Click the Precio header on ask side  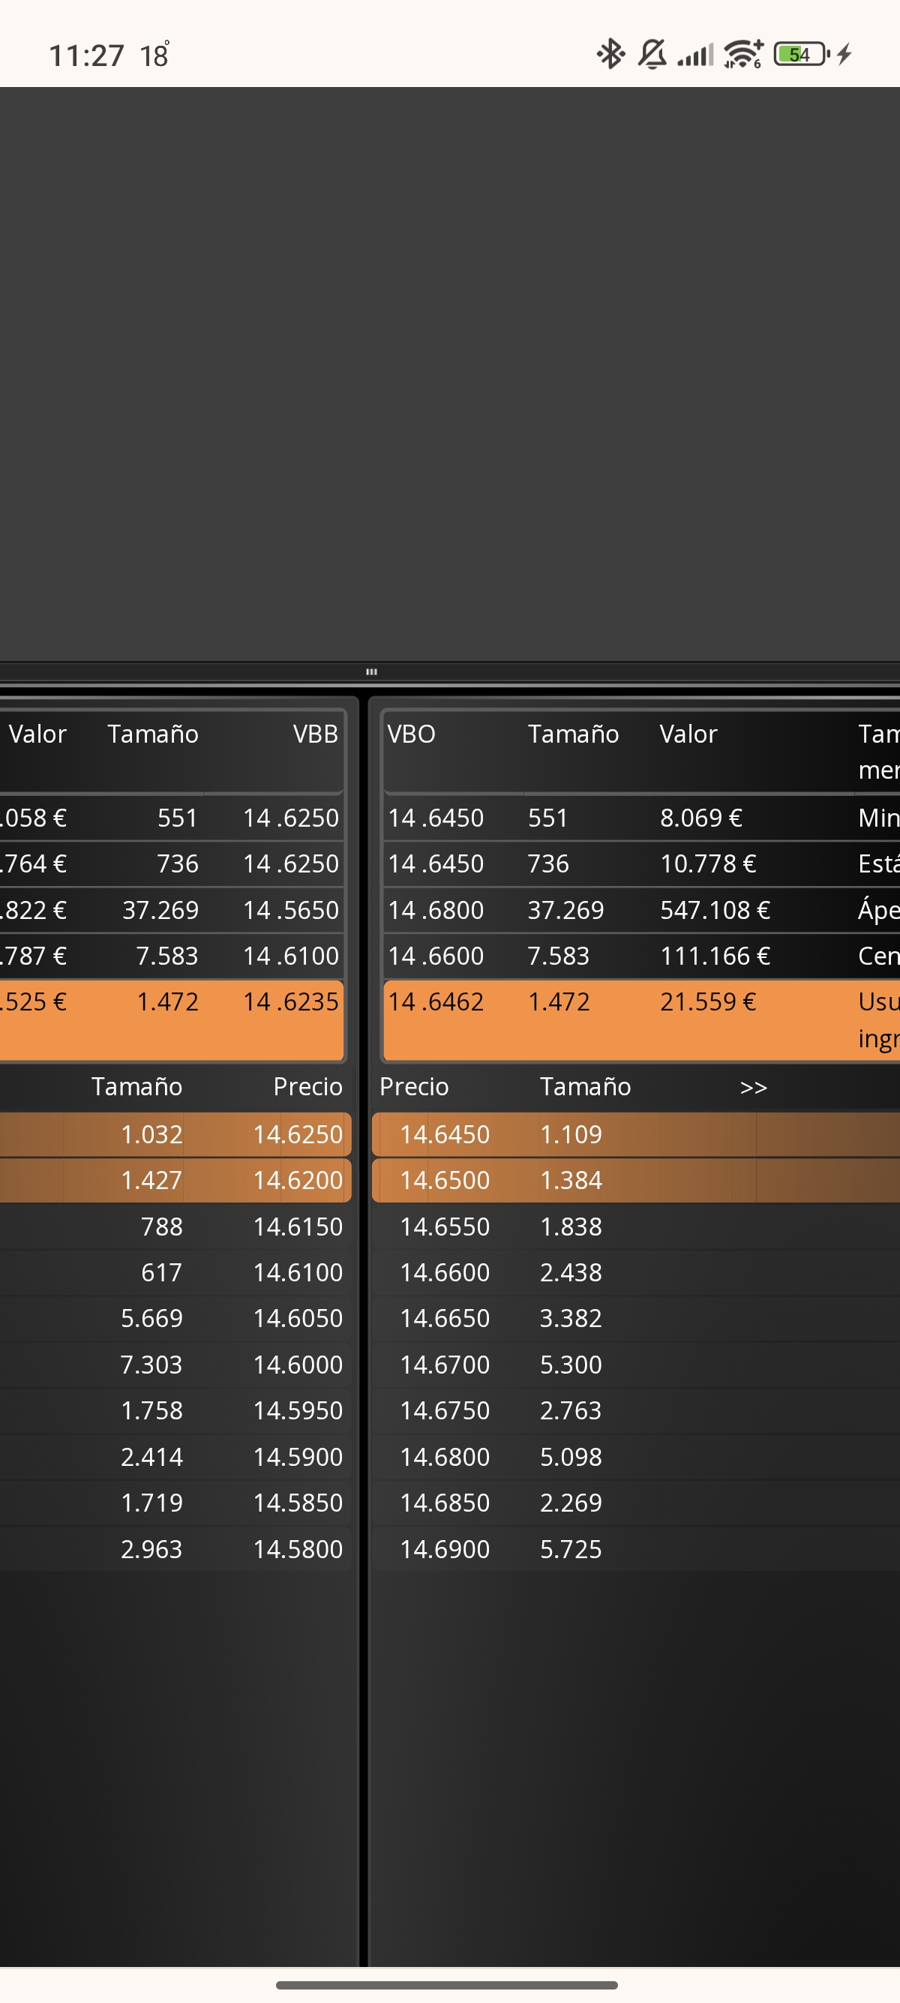pyautogui.click(x=414, y=1086)
